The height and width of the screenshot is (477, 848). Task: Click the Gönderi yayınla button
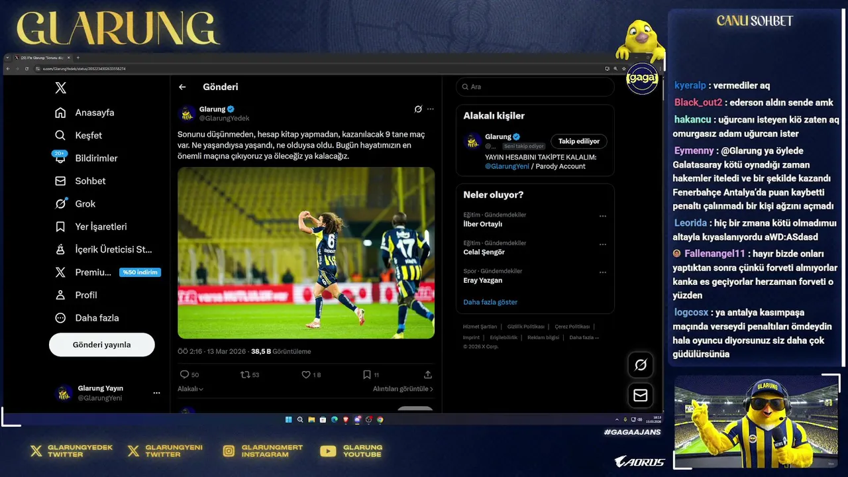tap(101, 344)
